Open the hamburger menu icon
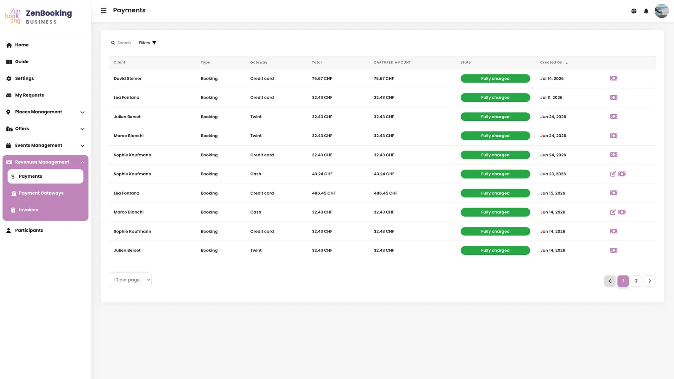The image size is (674, 379). [104, 10]
